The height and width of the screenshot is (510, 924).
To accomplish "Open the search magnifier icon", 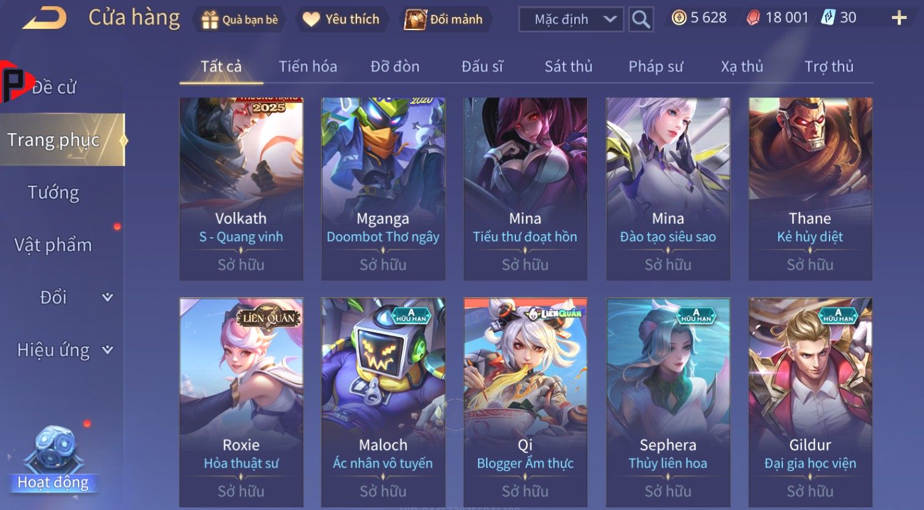I will tap(641, 20).
